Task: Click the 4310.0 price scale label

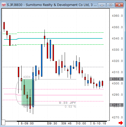Action: point(117,72)
